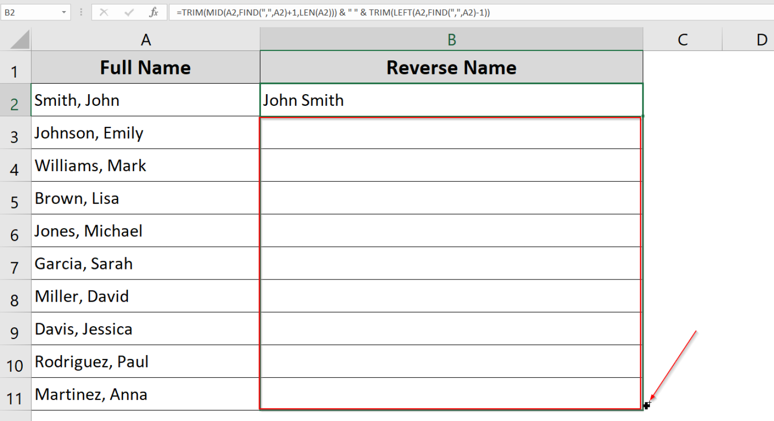This screenshot has height=421, width=774.
Task: Click the plus-shaped cursor indicator
Action: click(648, 405)
